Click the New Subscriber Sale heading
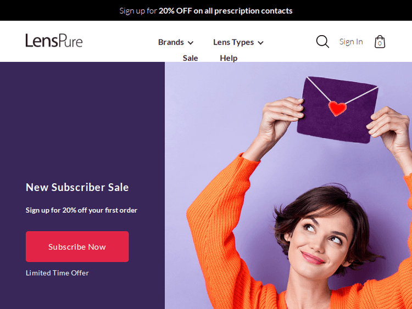 point(77,187)
